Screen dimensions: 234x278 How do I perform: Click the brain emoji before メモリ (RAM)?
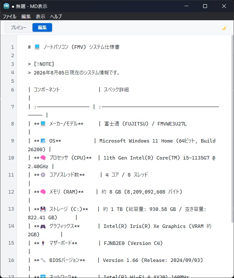tap(43, 192)
